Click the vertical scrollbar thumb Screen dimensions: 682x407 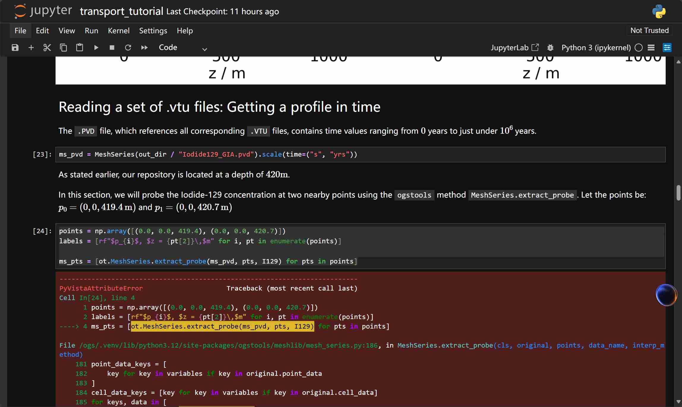pos(678,193)
